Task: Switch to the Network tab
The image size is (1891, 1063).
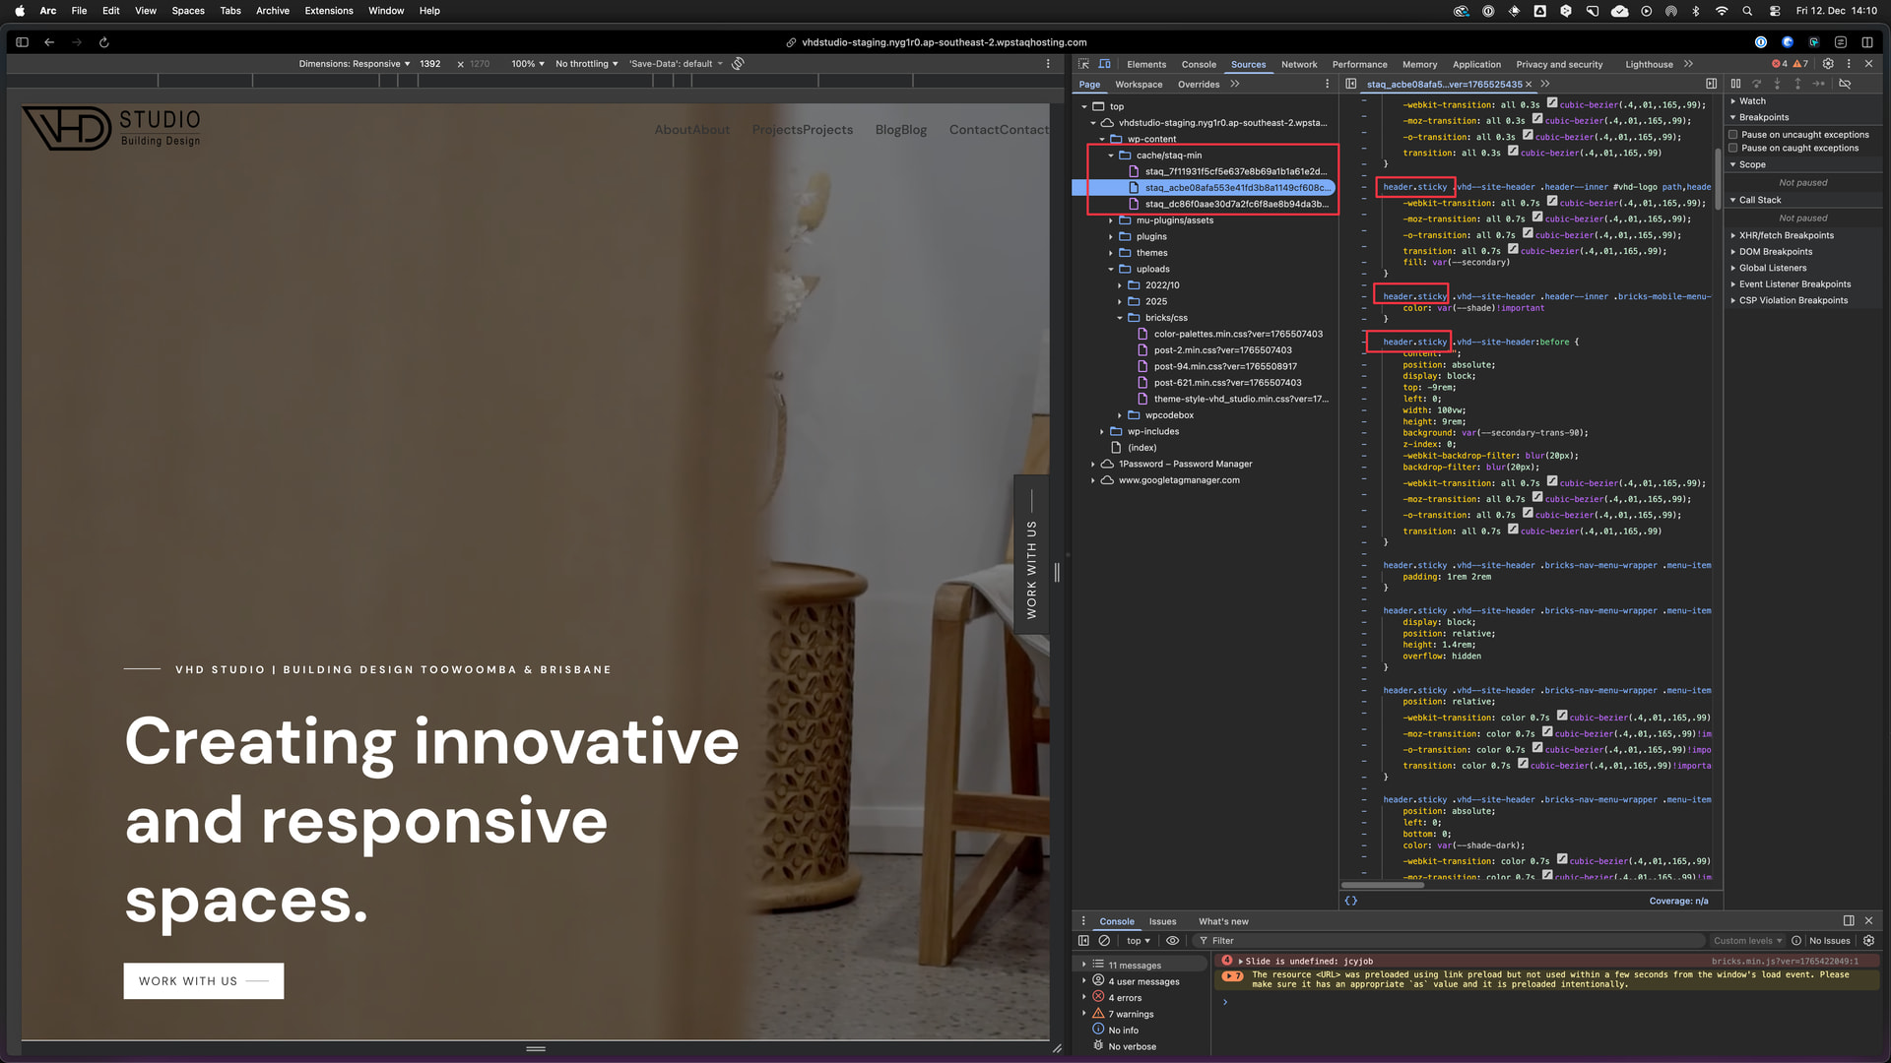Action: pos(1298,65)
